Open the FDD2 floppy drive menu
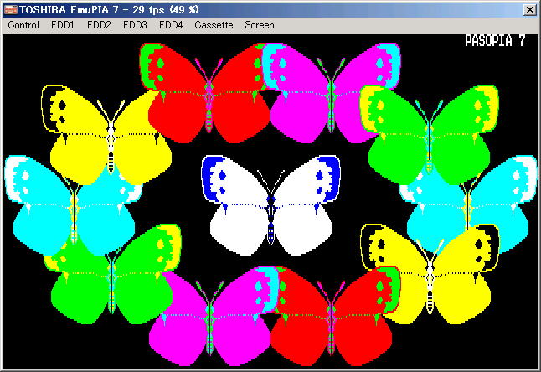This screenshot has height=372, width=541. coord(99,25)
